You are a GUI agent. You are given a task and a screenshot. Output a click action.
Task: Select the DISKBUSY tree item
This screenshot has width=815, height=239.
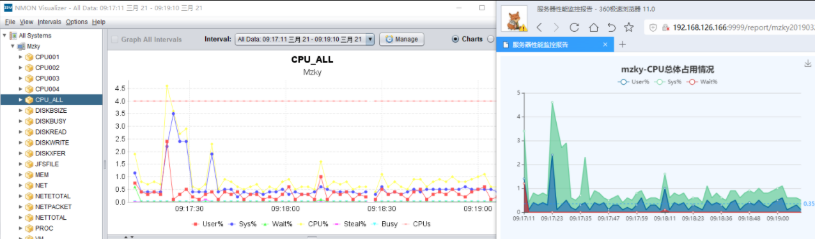tap(50, 121)
